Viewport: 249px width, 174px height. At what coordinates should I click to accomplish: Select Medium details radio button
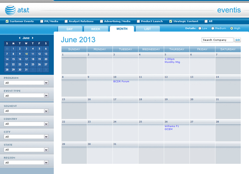pos(212,28)
